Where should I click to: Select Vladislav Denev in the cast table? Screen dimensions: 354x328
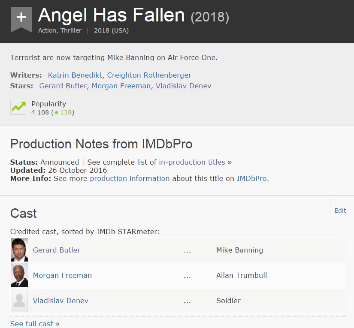coord(61,301)
